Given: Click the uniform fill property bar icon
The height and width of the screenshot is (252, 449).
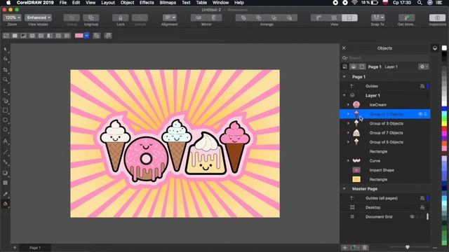Looking at the screenshot, I should [15, 36].
